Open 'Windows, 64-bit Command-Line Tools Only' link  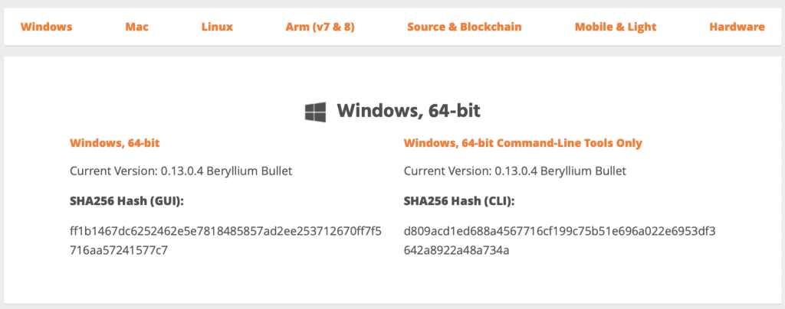tap(523, 143)
